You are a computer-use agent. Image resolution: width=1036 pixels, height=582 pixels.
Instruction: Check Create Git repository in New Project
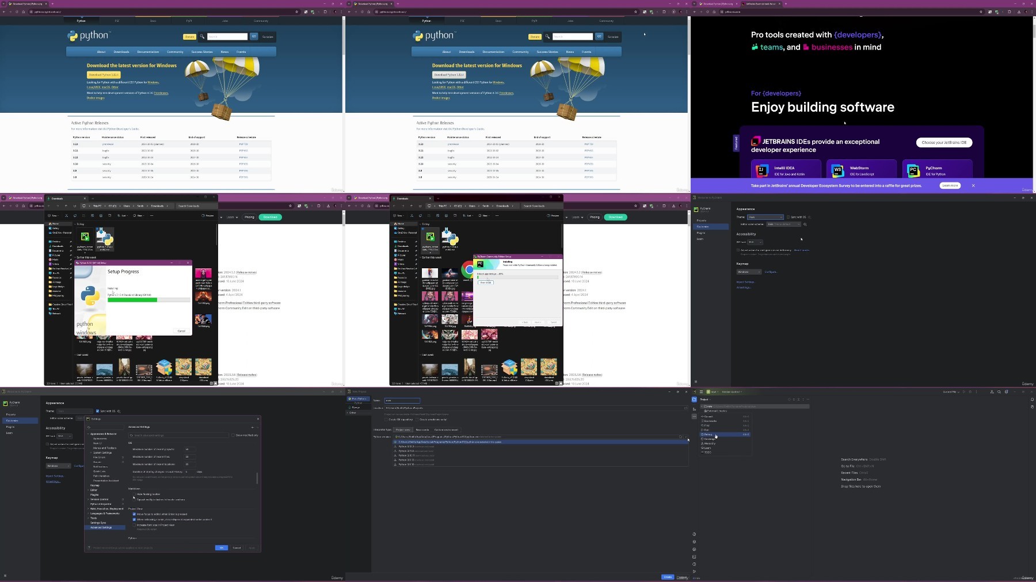(386, 420)
